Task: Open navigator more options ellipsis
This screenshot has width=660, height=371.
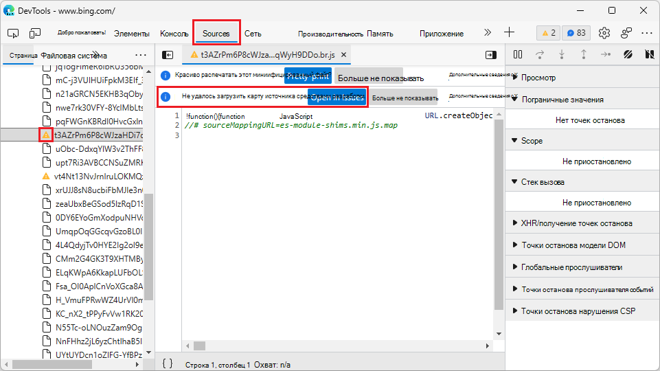Action: coord(141,55)
